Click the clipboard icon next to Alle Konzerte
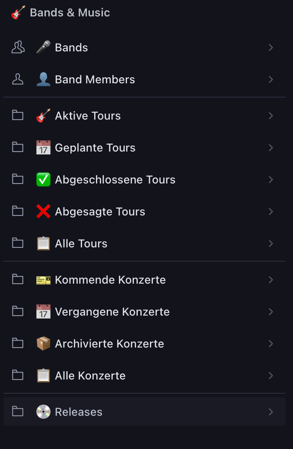This screenshot has width=293, height=449. 43,376
